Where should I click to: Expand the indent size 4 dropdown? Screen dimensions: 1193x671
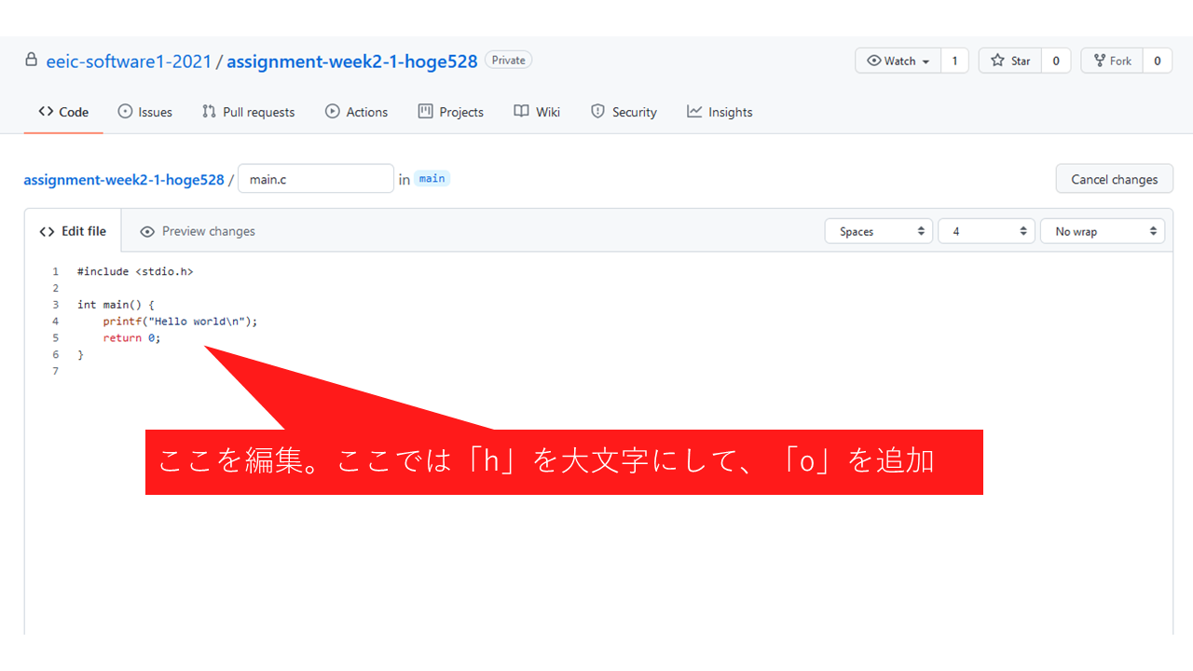pos(986,231)
